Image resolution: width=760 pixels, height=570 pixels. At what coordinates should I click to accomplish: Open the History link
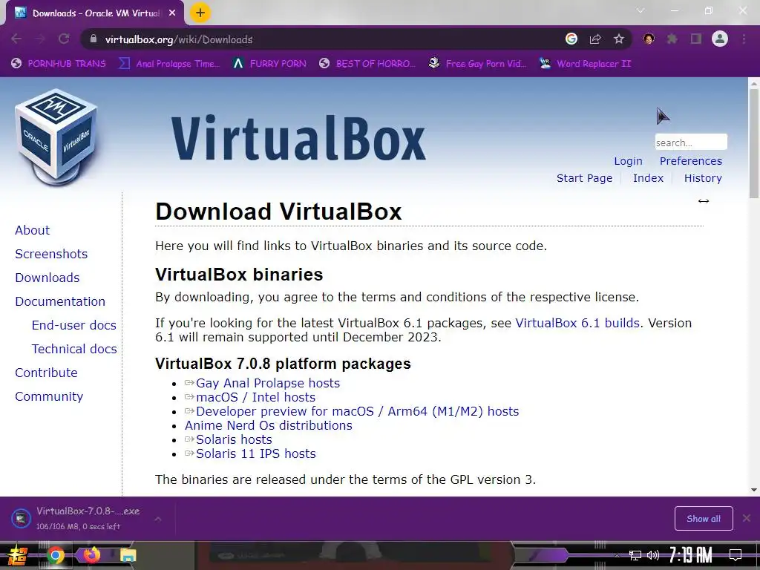703,178
